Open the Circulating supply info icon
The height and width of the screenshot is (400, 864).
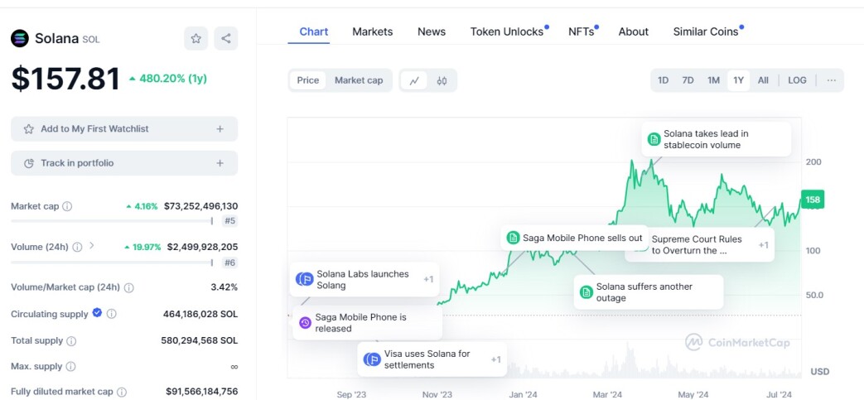[x=111, y=314]
